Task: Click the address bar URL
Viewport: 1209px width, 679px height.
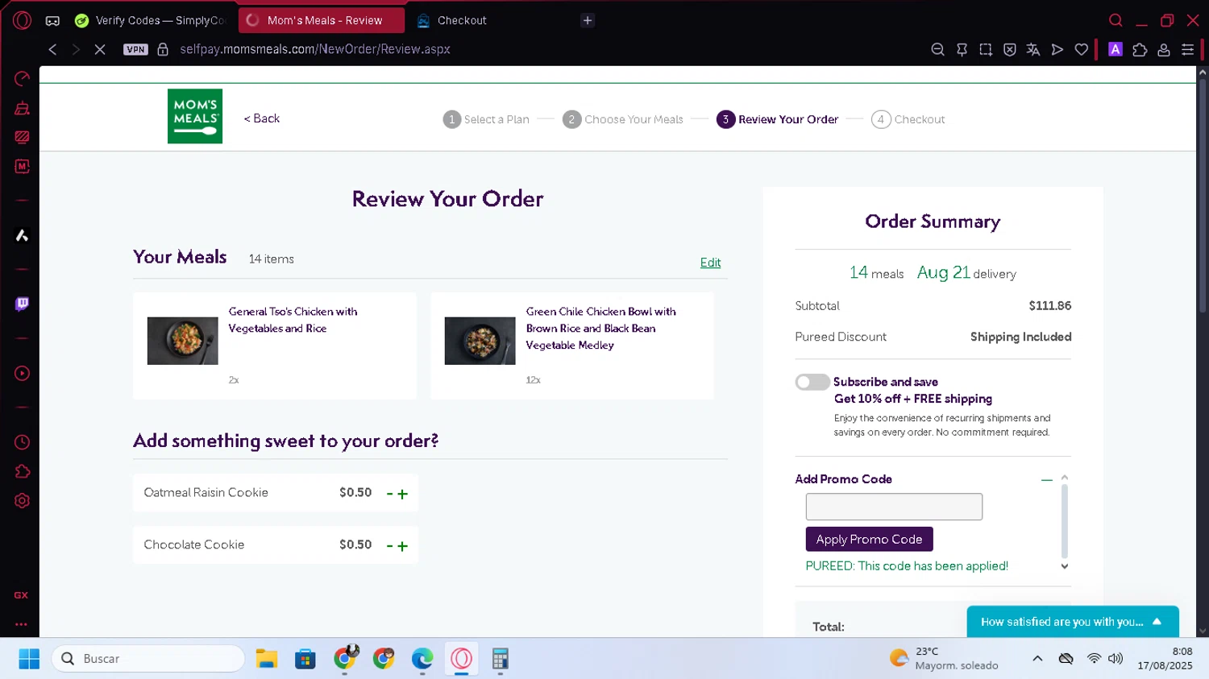Action: (315, 49)
